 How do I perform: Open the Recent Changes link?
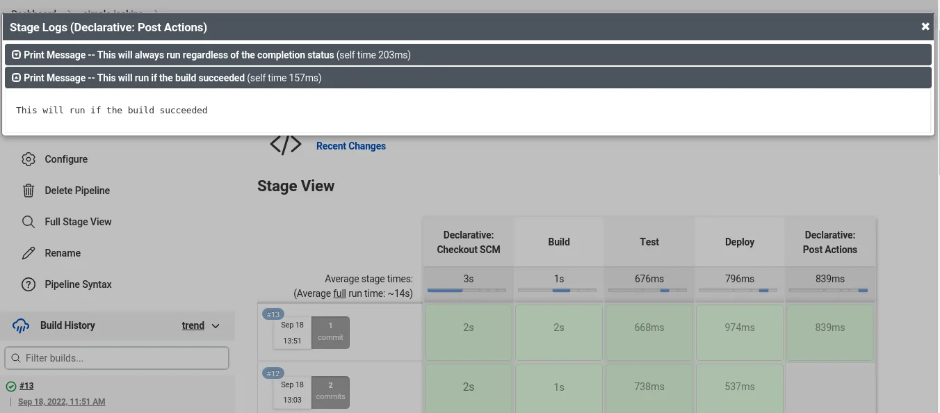coord(351,146)
